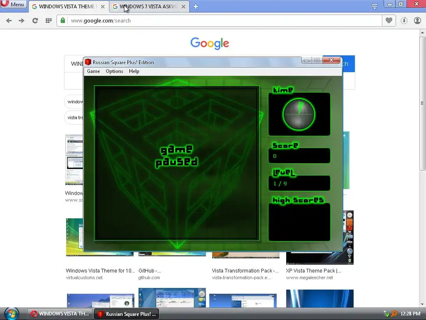Click the 'game paused' text in play field
426x320 pixels.
pos(176,156)
